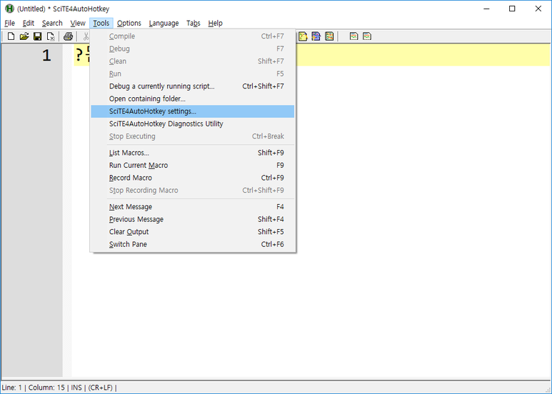Click line number 1 in the margin
Screen dimensions: 552x394
pos(46,56)
